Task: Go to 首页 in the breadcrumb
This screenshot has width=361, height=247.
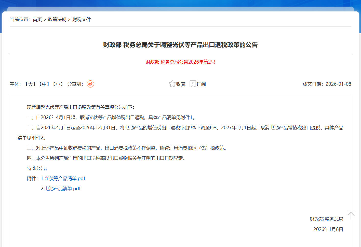Action: [37, 20]
